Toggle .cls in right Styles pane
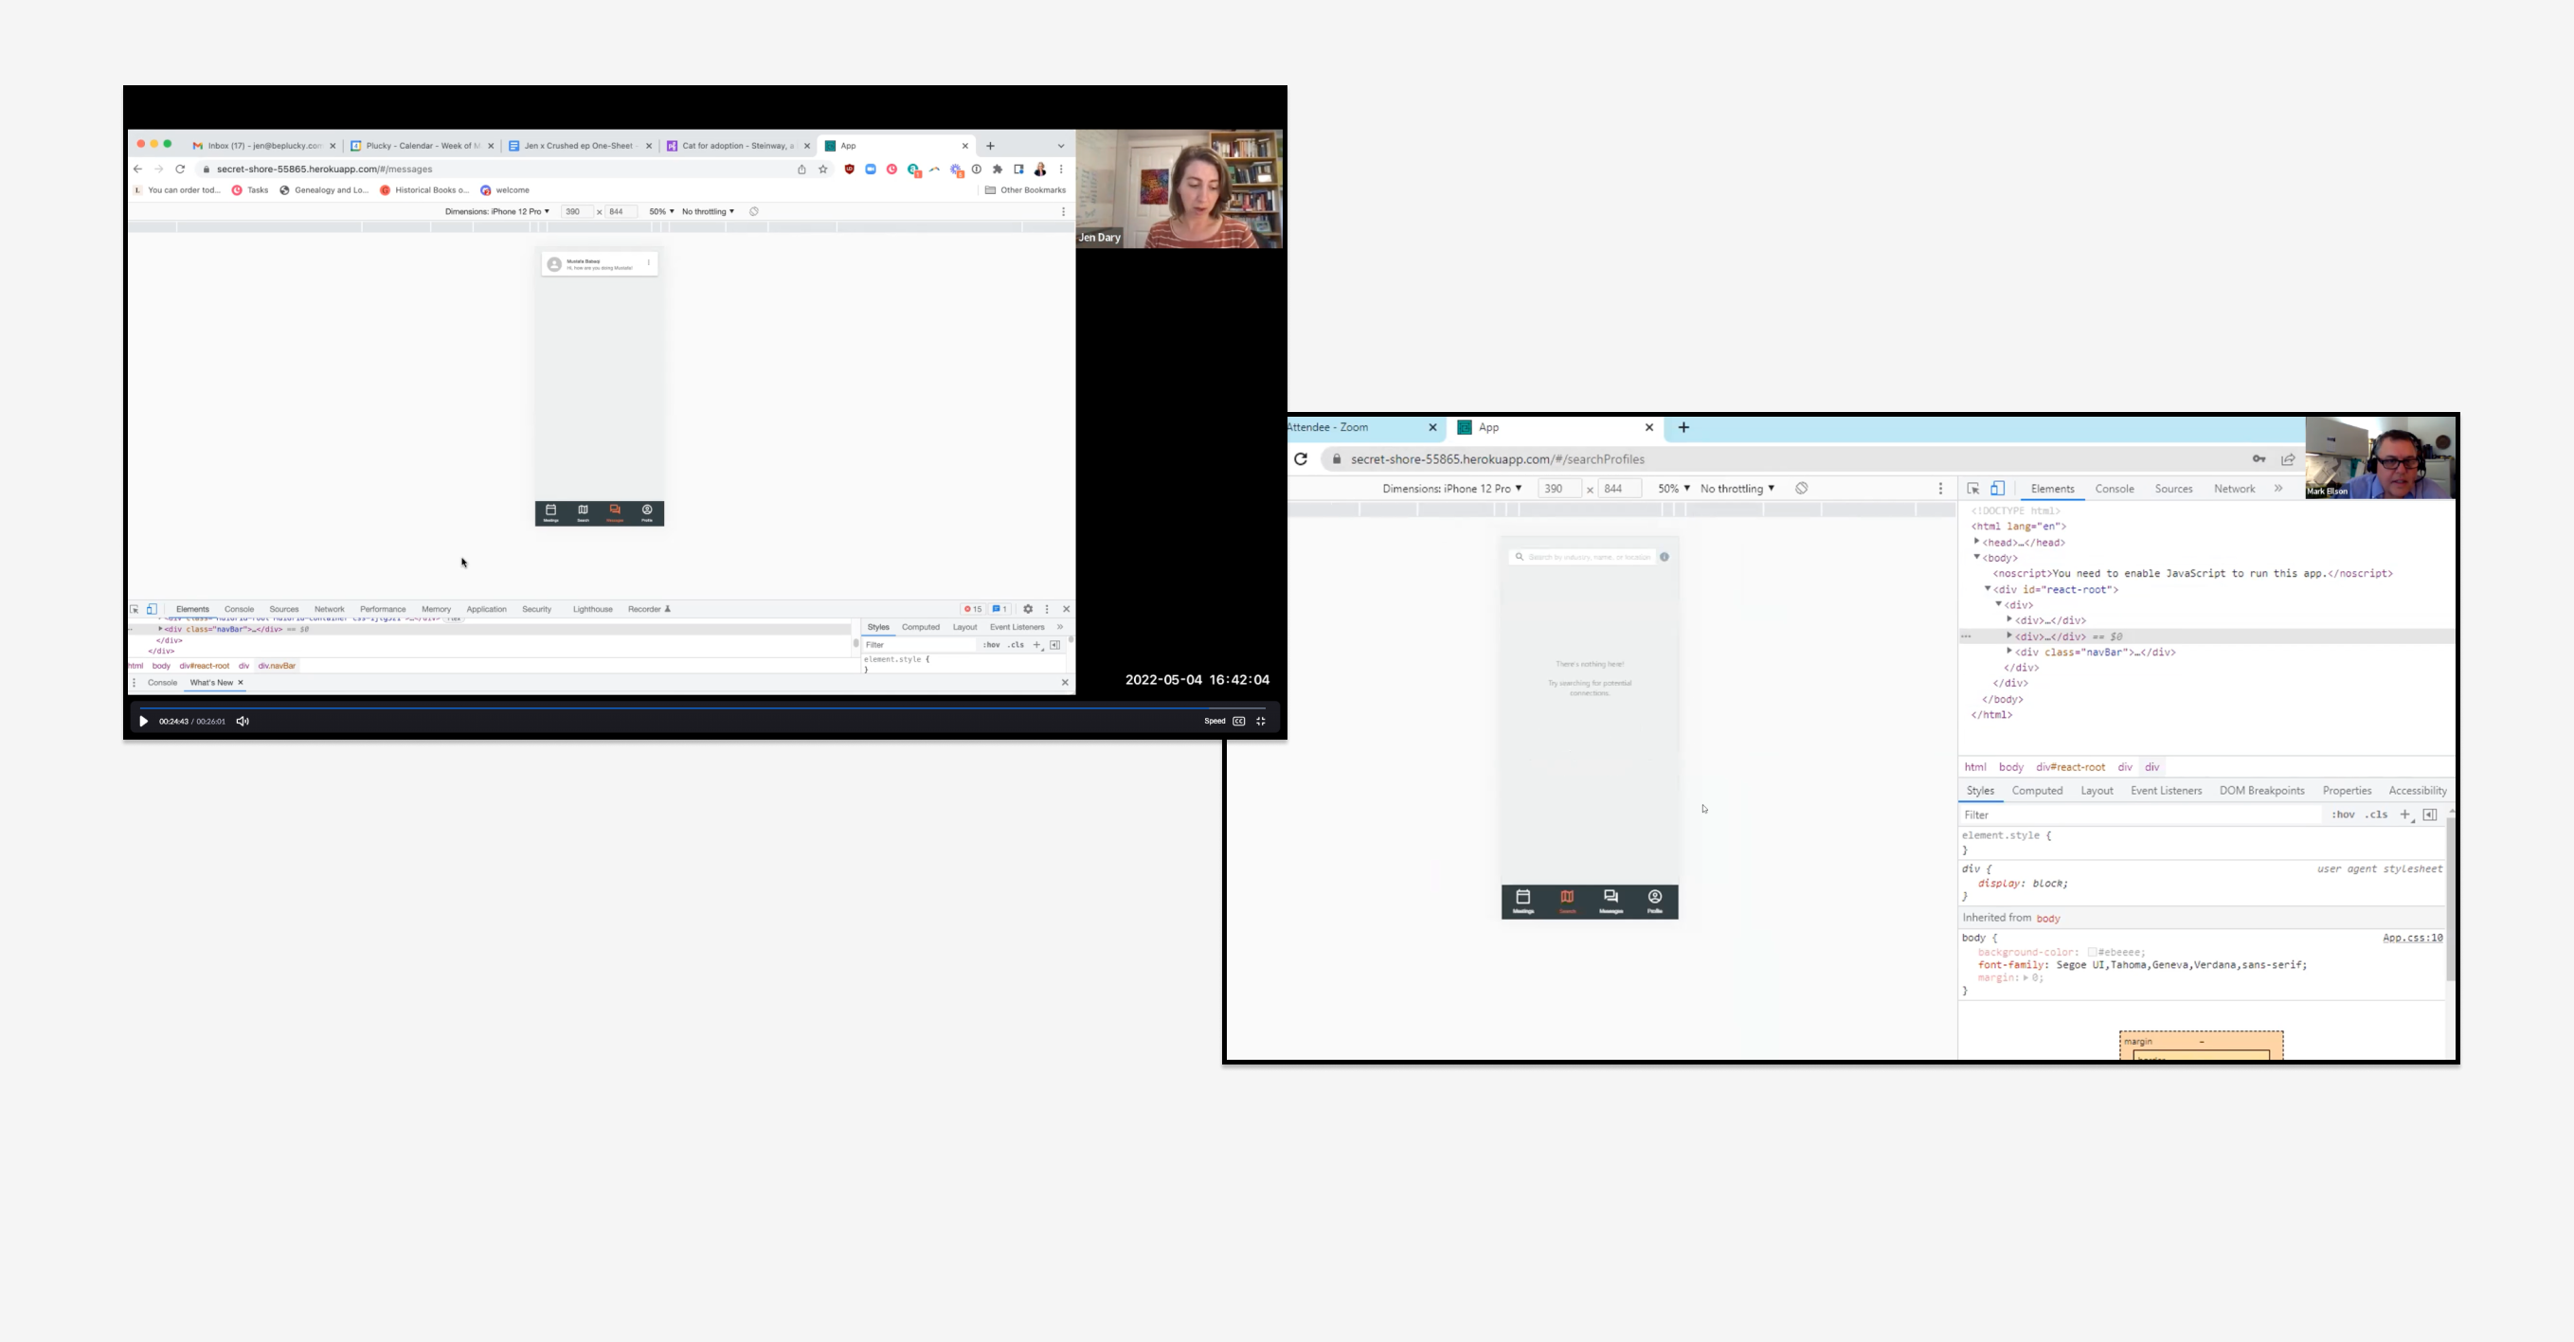This screenshot has width=2574, height=1342. (x=2376, y=815)
